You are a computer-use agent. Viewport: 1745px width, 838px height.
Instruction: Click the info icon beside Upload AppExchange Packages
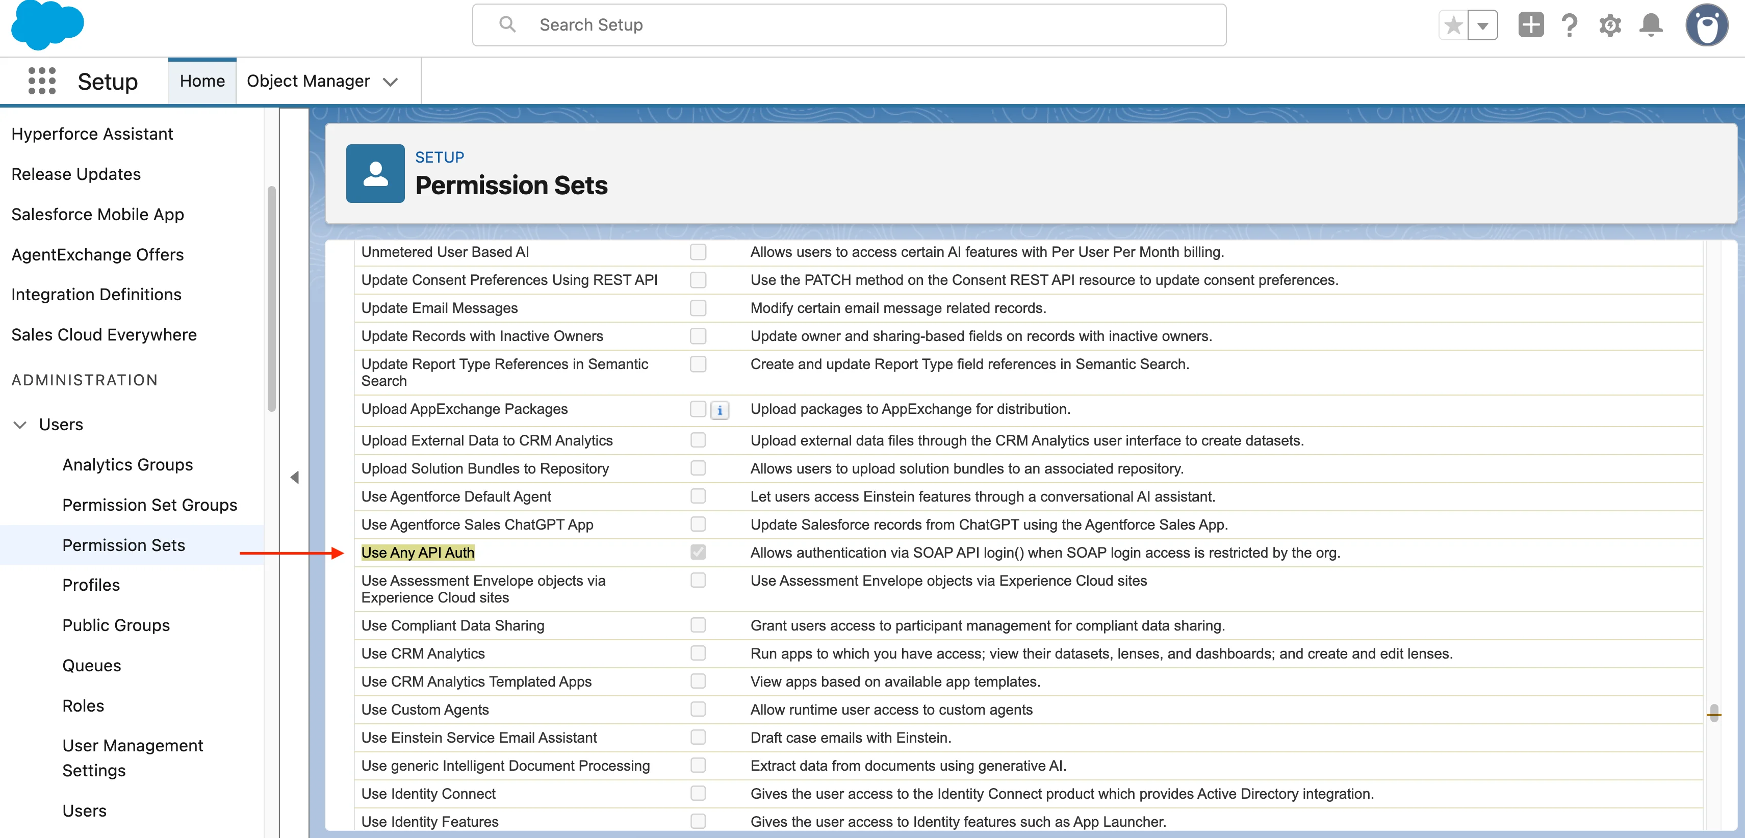tap(720, 410)
